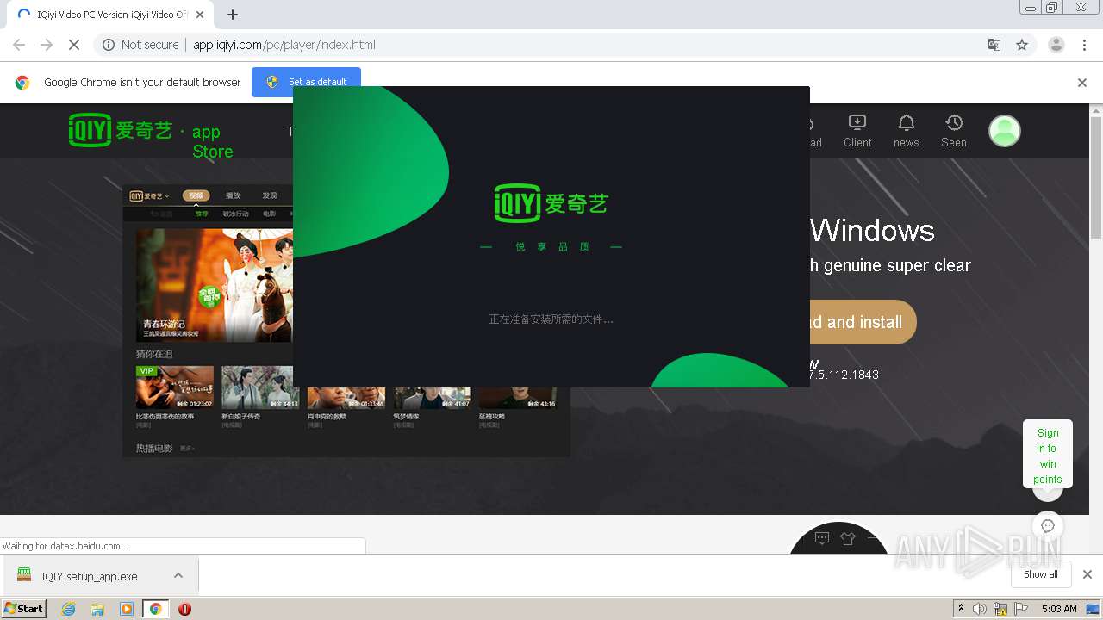Click the '正在准备安装所需的文件' status text
Image resolution: width=1103 pixels, height=620 pixels.
point(551,319)
